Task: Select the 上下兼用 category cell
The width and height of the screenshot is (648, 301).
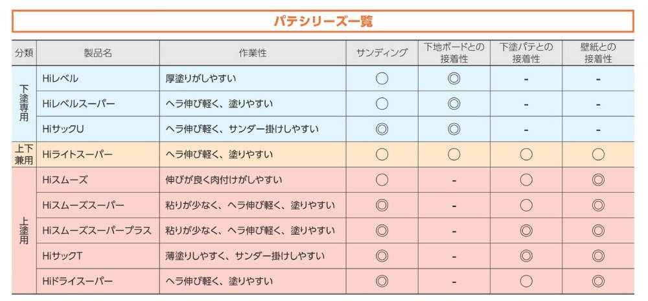Action: tap(24, 154)
